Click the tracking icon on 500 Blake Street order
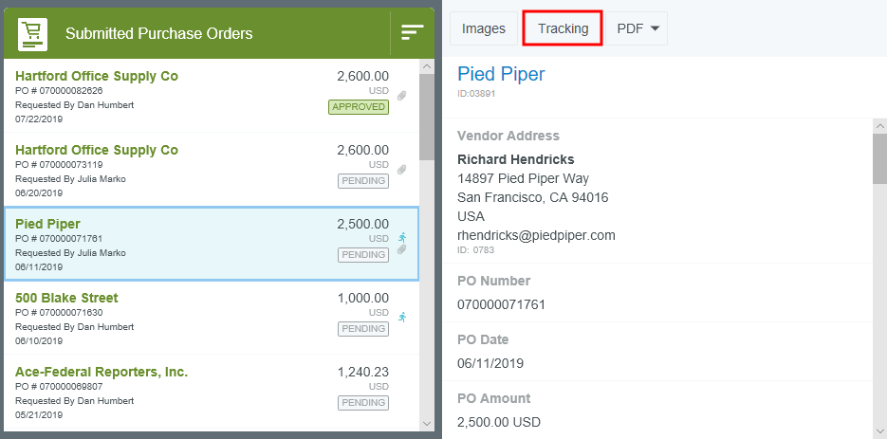 [402, 317]
